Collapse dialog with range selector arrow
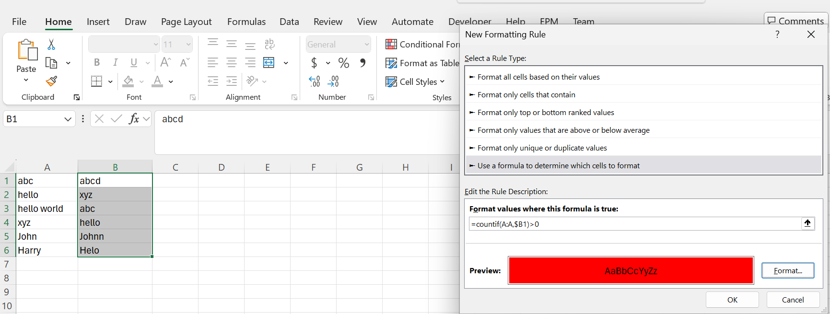 pos(808,223)
